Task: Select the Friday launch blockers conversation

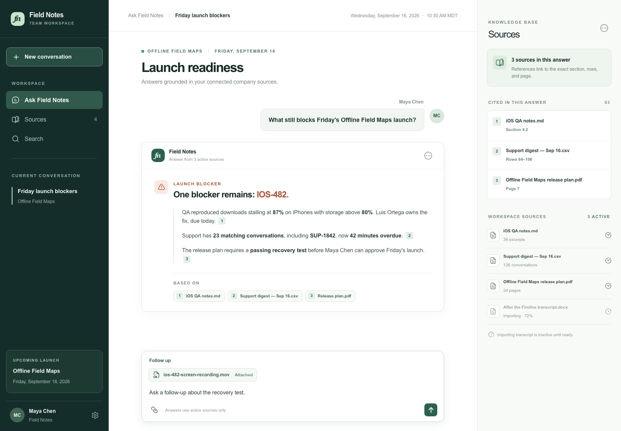Action: pyautogui.click(x=54, y=196)
